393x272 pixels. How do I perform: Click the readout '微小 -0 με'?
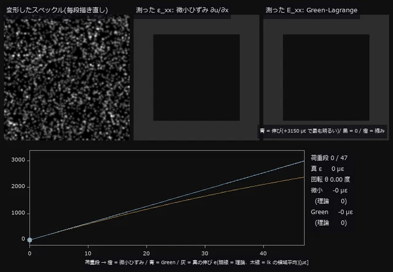tap(329, 190)
